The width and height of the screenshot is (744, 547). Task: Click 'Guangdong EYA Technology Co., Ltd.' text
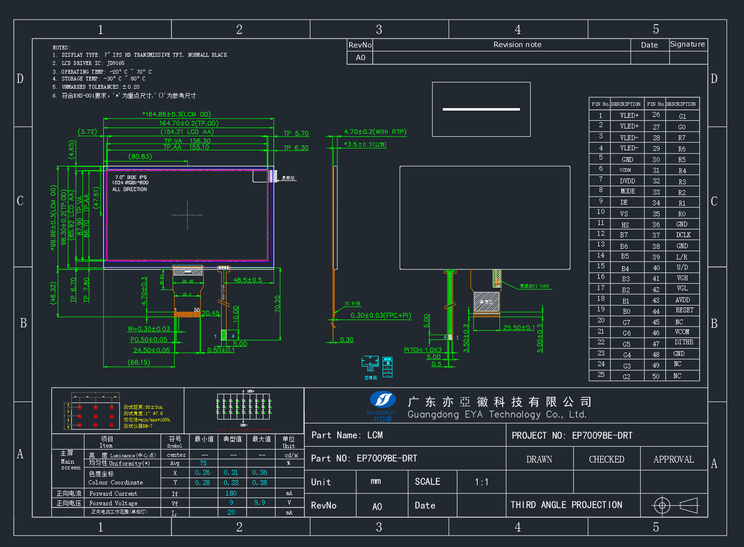point(497,415)
